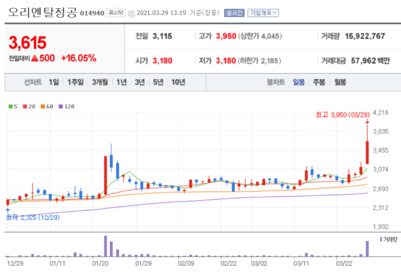Click the 최저 2,325 (12/29) chart label
Screen dimensions: 401x276
(33, 217)
